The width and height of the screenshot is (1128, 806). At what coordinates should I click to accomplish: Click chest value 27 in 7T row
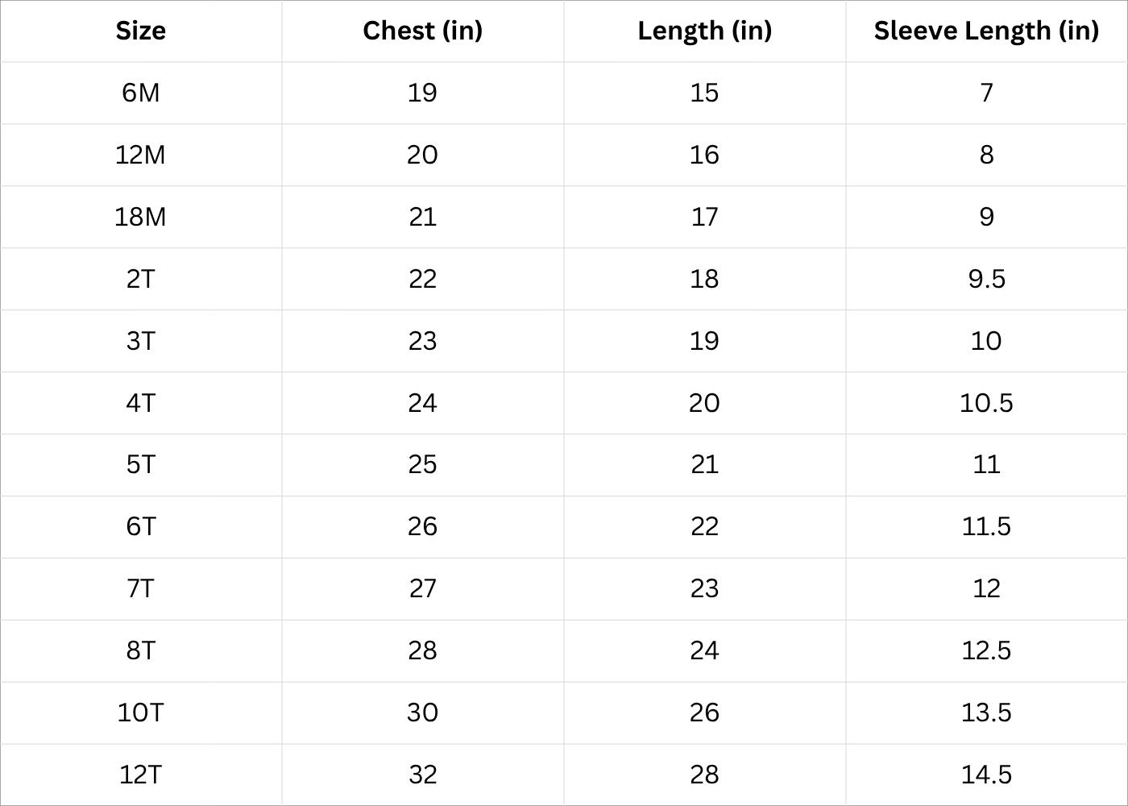pyautogui.click(x=422, y=588)
